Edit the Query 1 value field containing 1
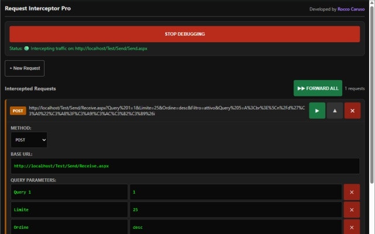 pyautogui.click(x=236, y=192)
